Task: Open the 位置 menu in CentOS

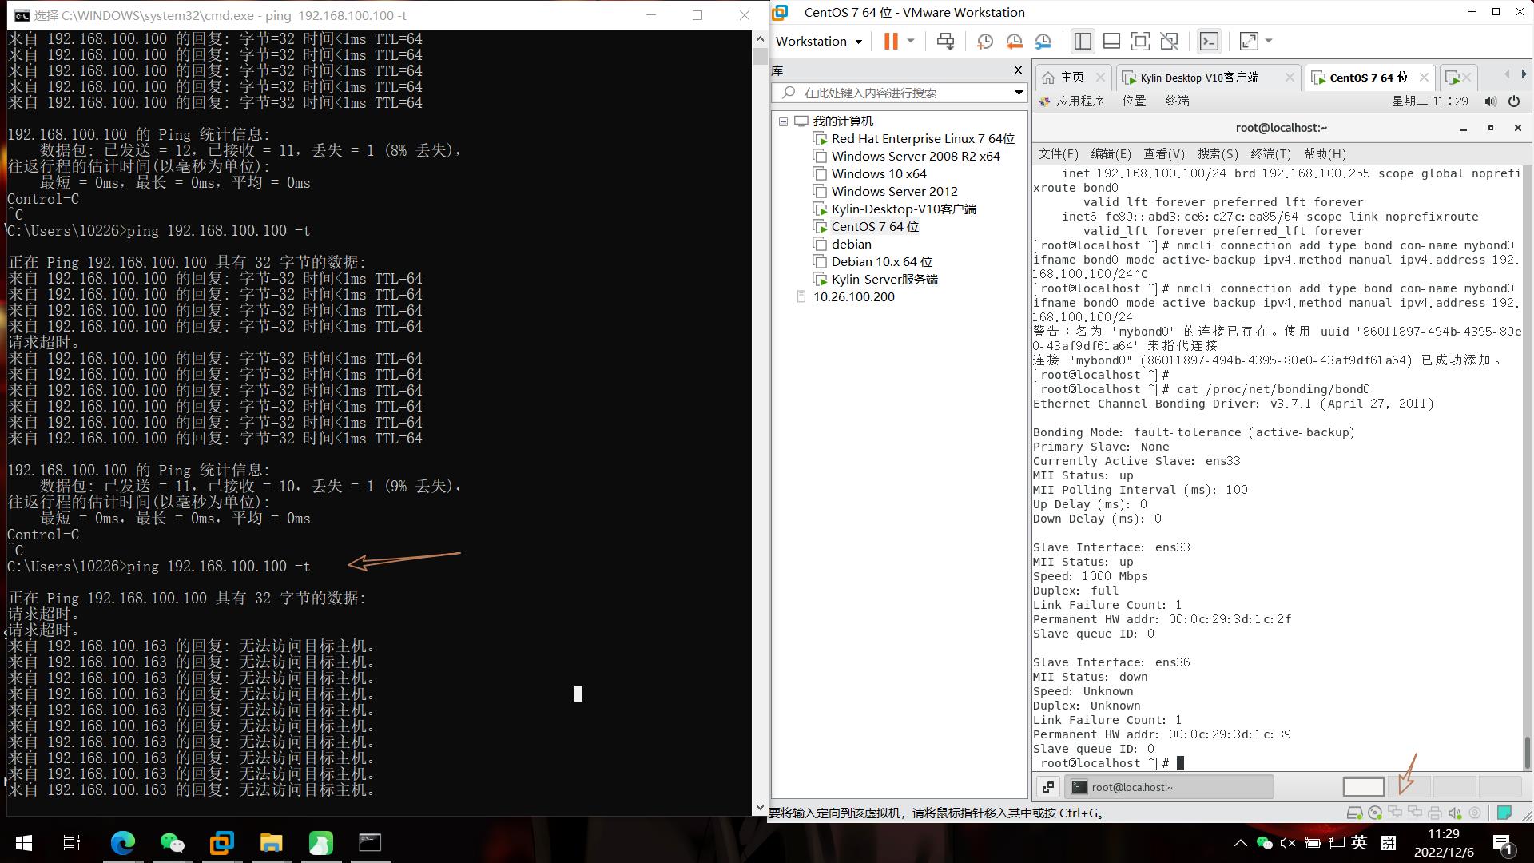Action: tap(1134, 101)
